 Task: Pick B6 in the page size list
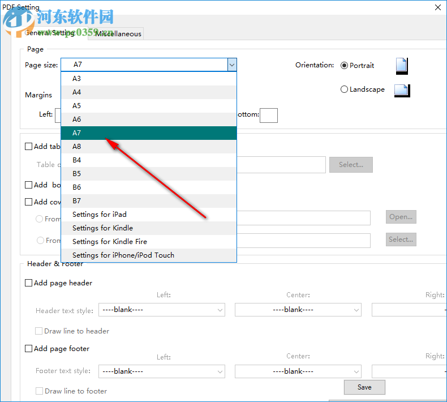(x=149, y=187)
